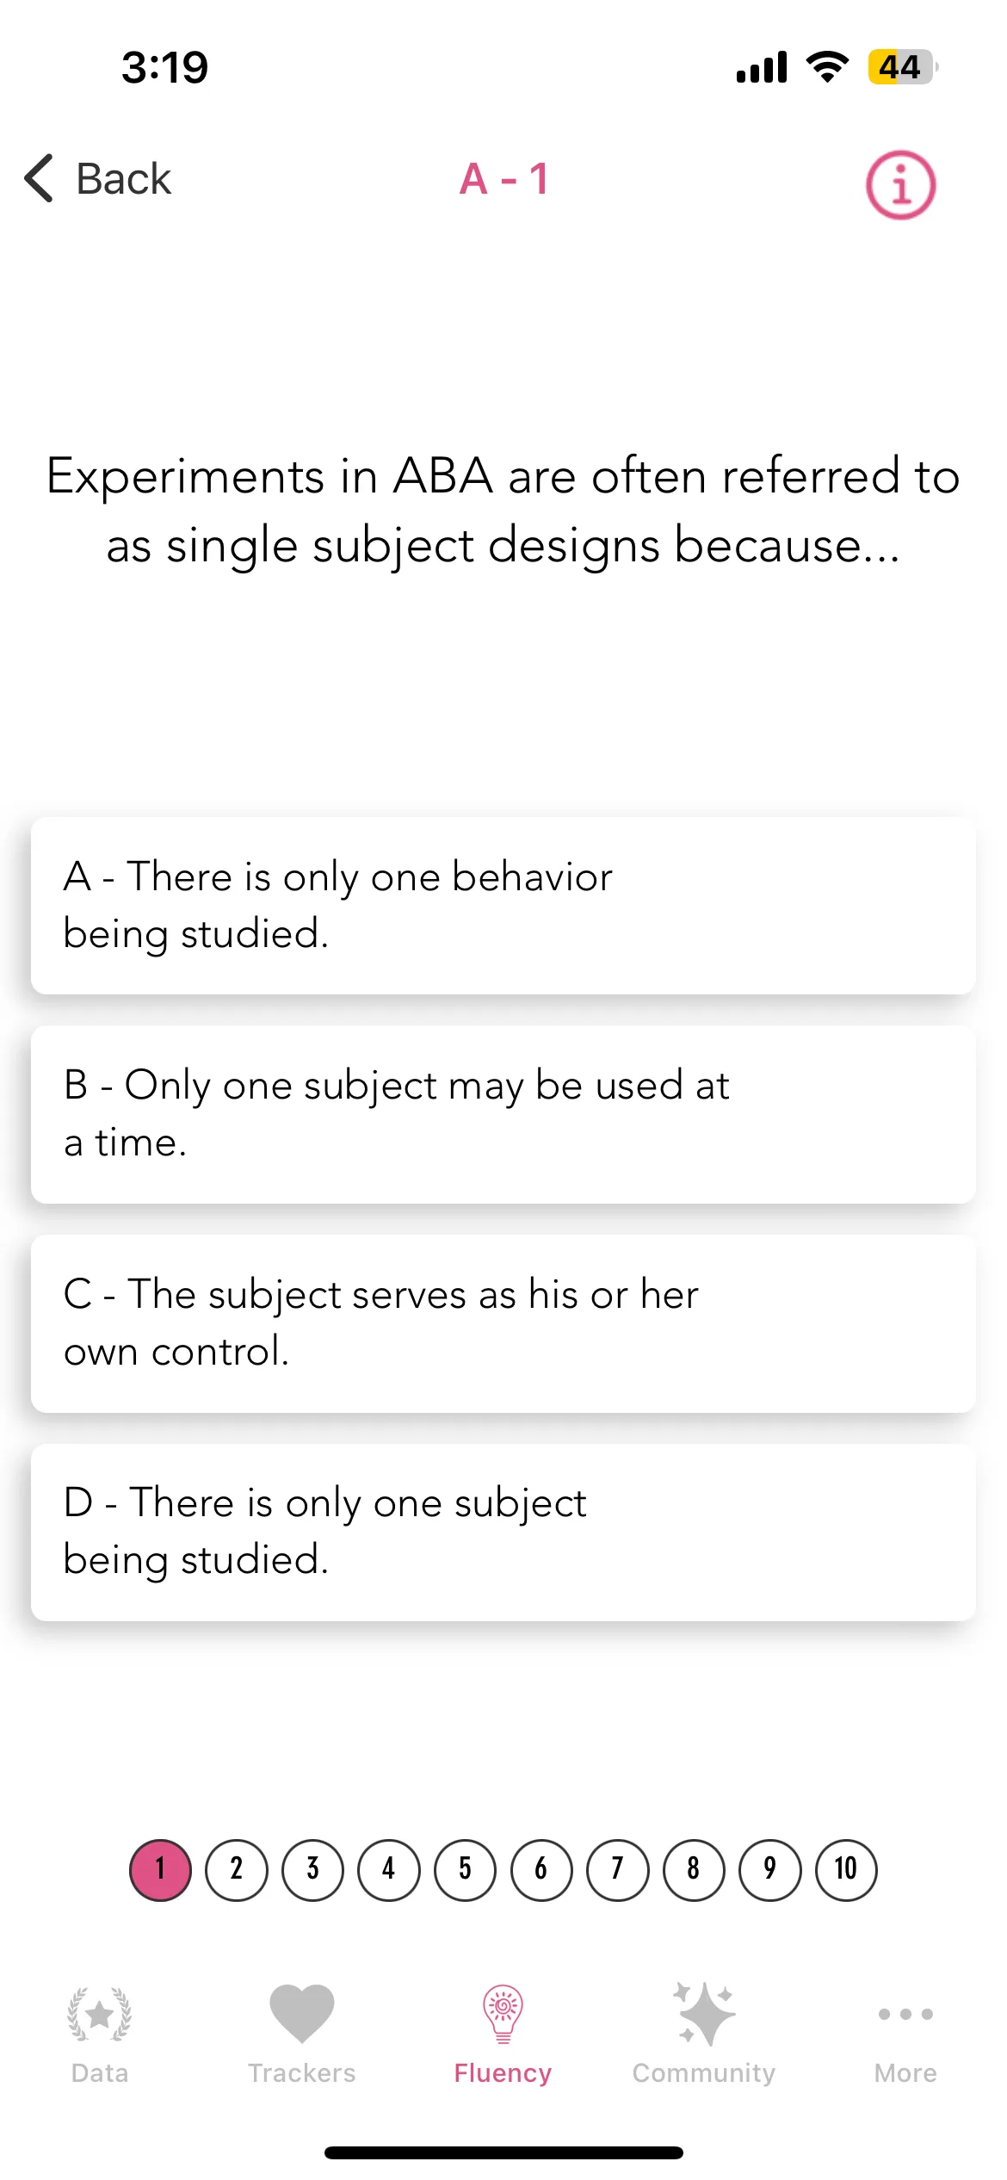The image size is (1007, 2180).
Task: Tap the A - 1 section title
Action: pyautogui.click(x=504, y=179)
